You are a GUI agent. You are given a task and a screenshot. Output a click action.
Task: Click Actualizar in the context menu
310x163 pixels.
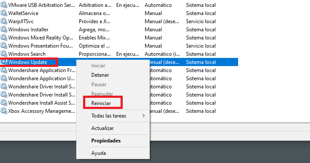[x=102, y=128]
